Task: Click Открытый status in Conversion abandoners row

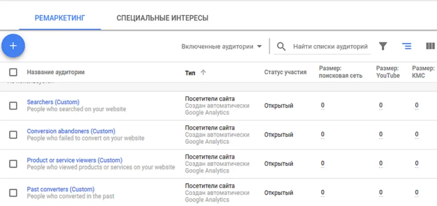Action: pyautogui.click(x=279, y=135)
